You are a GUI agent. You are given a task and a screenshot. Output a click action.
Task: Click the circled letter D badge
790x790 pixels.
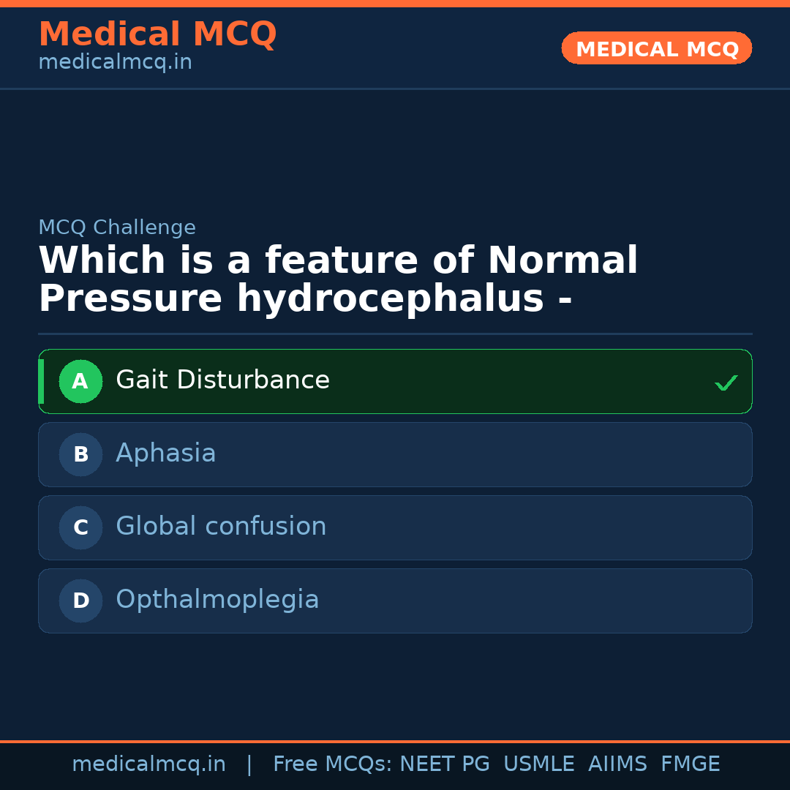pyautogui.click(x=80, y=601)
